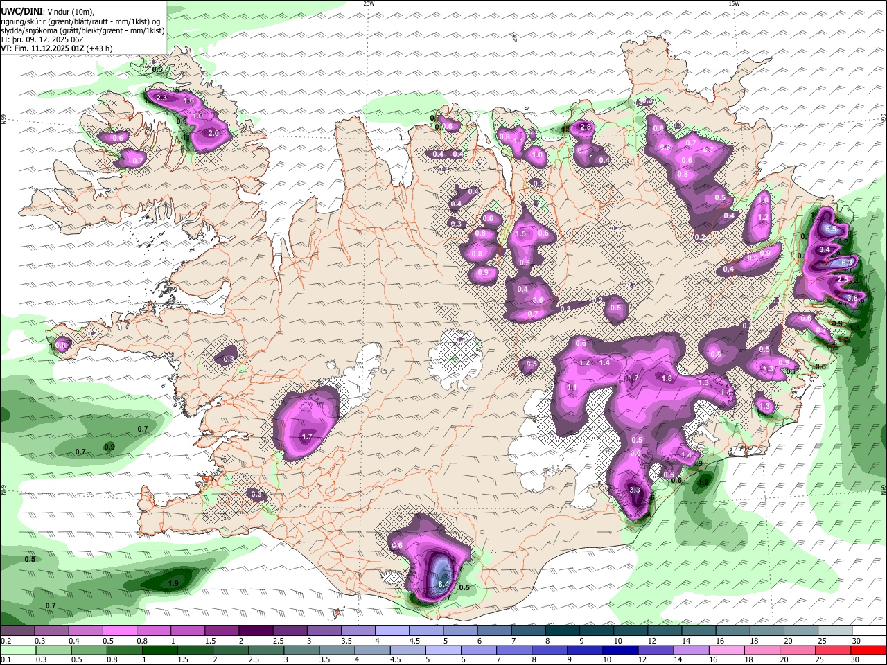Click the "VT: Fim. 11.12.2025 01Z (+43 h)" line

pos(57,48)
